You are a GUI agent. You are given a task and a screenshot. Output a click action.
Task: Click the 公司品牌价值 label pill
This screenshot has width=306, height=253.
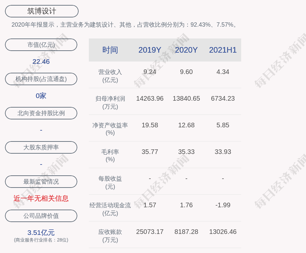click(41, 216)
